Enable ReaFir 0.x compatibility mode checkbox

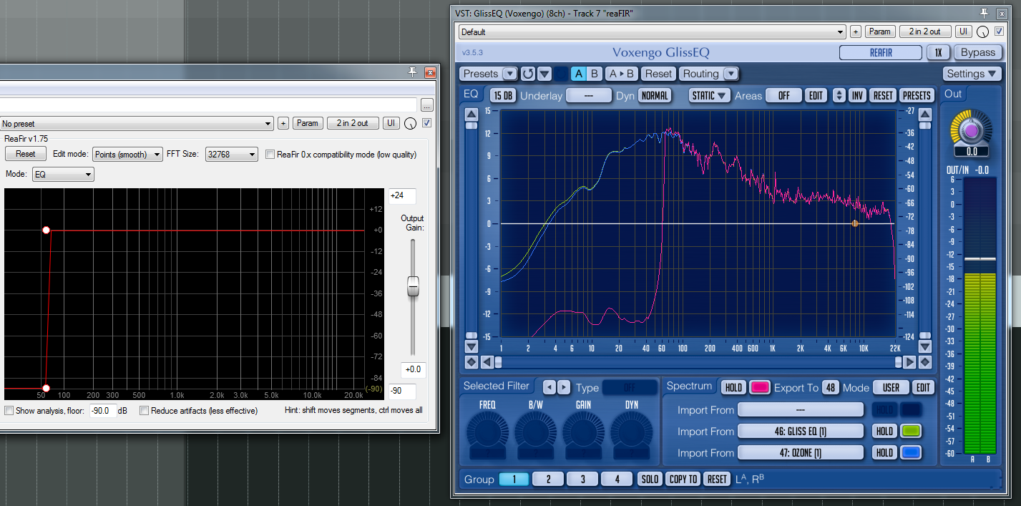tap(270, 155)
